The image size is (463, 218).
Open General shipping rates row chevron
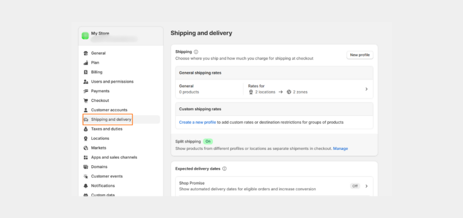(x=366, y=89)
